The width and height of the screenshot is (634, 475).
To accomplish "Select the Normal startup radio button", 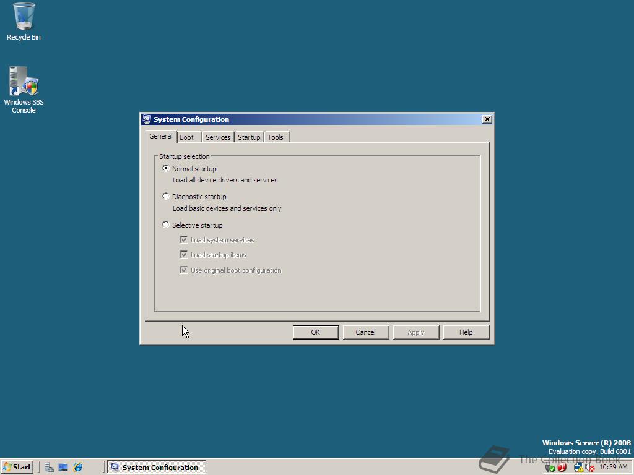I will point(166,168).
